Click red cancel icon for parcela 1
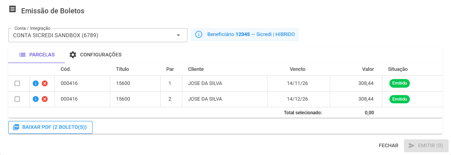 45,83
